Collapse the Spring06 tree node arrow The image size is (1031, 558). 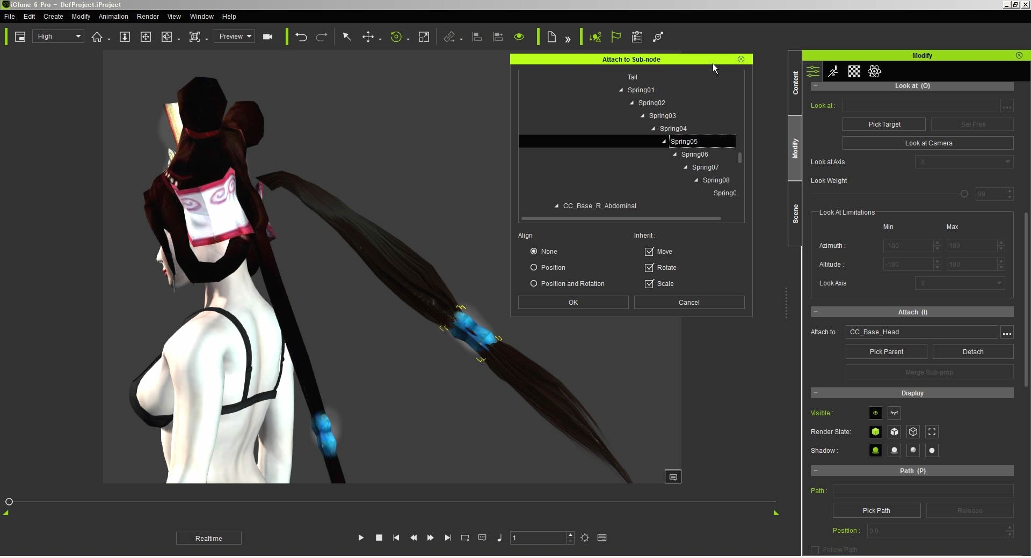[x=675, y=155]
